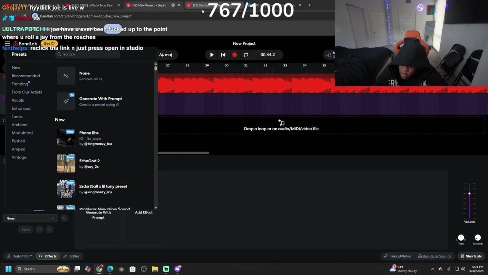Start recording with the red Record button
Image resolution: width=488 pixels, height=275 pixels.
tap(234, 55)
